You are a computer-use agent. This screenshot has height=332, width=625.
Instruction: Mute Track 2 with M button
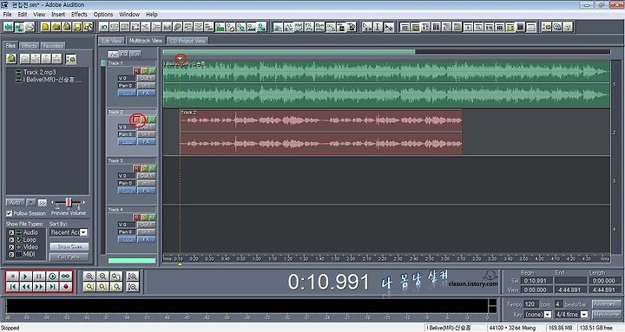pyautogui.click(x=152, y=120)
